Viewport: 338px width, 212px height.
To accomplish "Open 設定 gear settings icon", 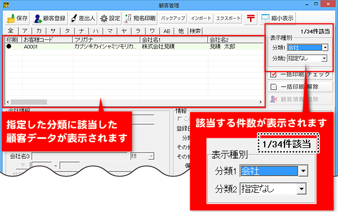I will (104, 19).
